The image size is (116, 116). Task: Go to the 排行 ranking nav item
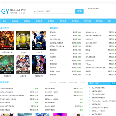(x=110, y=21)
